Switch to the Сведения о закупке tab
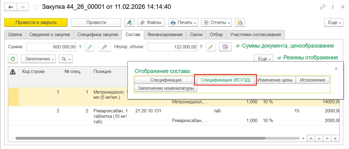349x149 pixels. point(50,35)
